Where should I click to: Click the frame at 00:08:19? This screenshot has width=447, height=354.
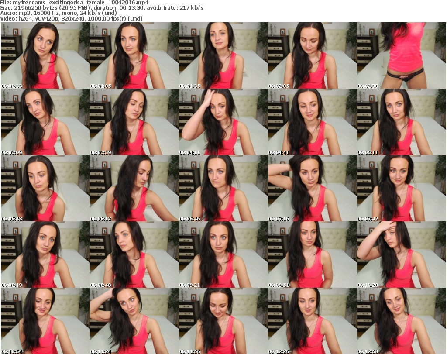tap(45, 254)
